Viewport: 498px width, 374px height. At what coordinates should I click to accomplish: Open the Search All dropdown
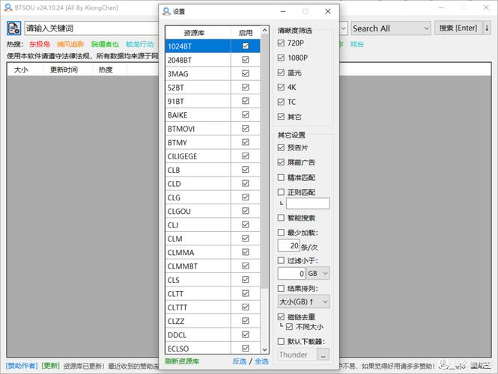point(391,28)
